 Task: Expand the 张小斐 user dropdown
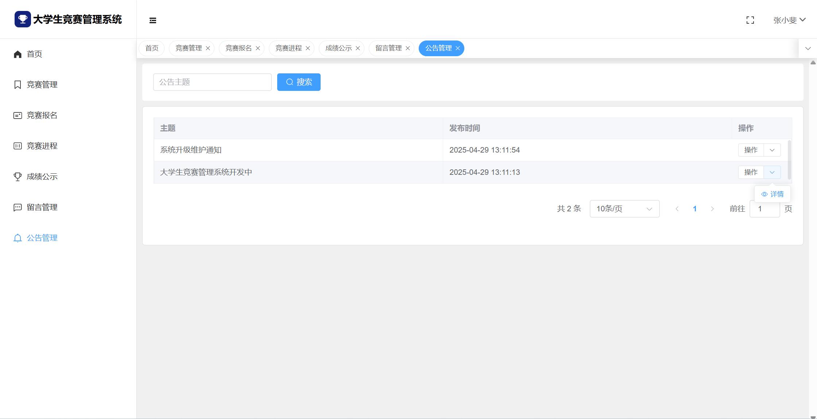(789, 20)
